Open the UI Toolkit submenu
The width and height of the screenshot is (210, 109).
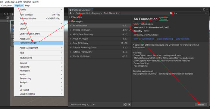pyautogui.click(x=39, y=90)
